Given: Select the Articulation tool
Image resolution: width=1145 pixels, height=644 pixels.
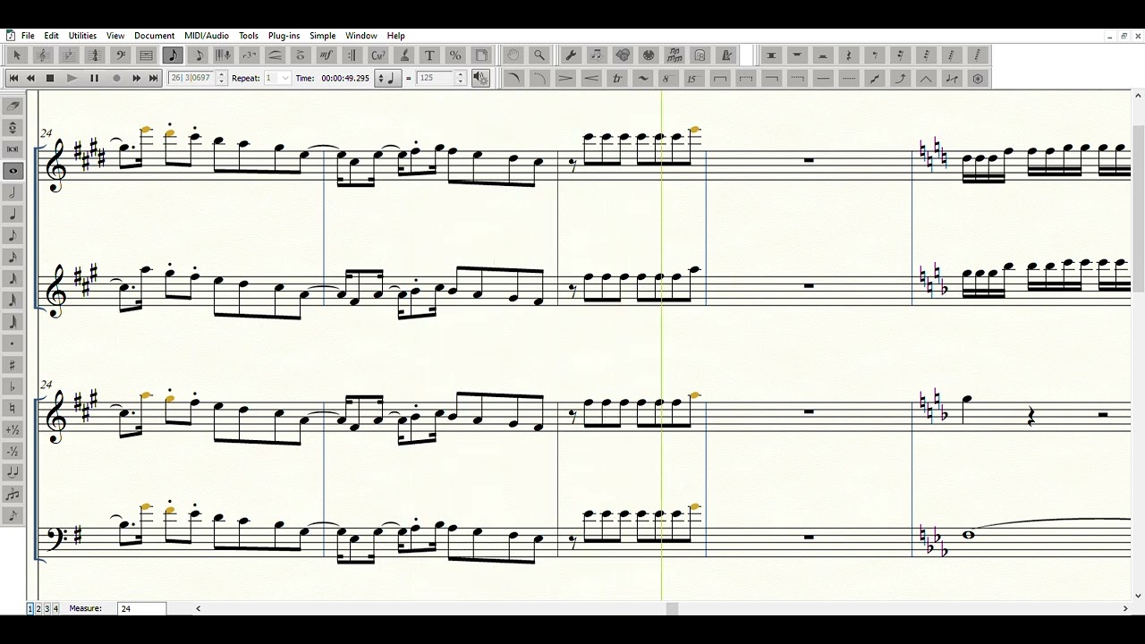Looking at the screenshot, I should tap(301, 55).
